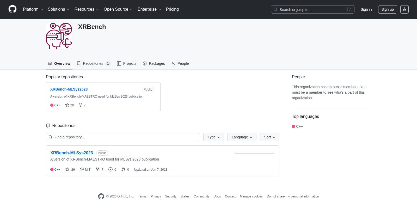Open the Status footer link
The width and height of the screenshot is (417, 224).
point(185,196)
